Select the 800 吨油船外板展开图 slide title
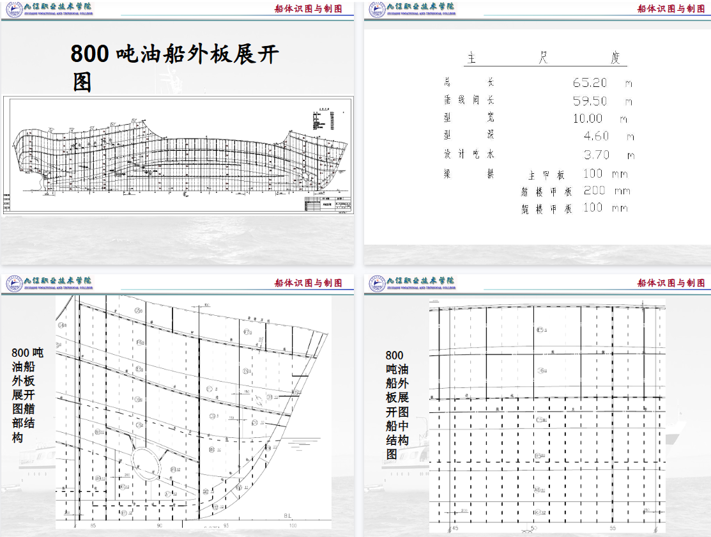711x537 pixels. pos(174,67)
